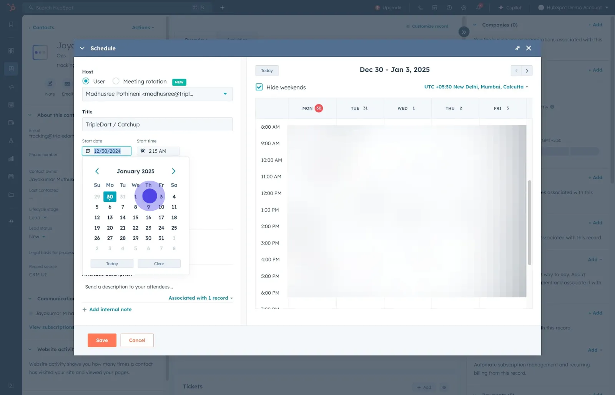Select January 27 in date picker
Image resolution: width=615 pixels, height=395 pixels.
pyautogui.click(x=110, y=238)
